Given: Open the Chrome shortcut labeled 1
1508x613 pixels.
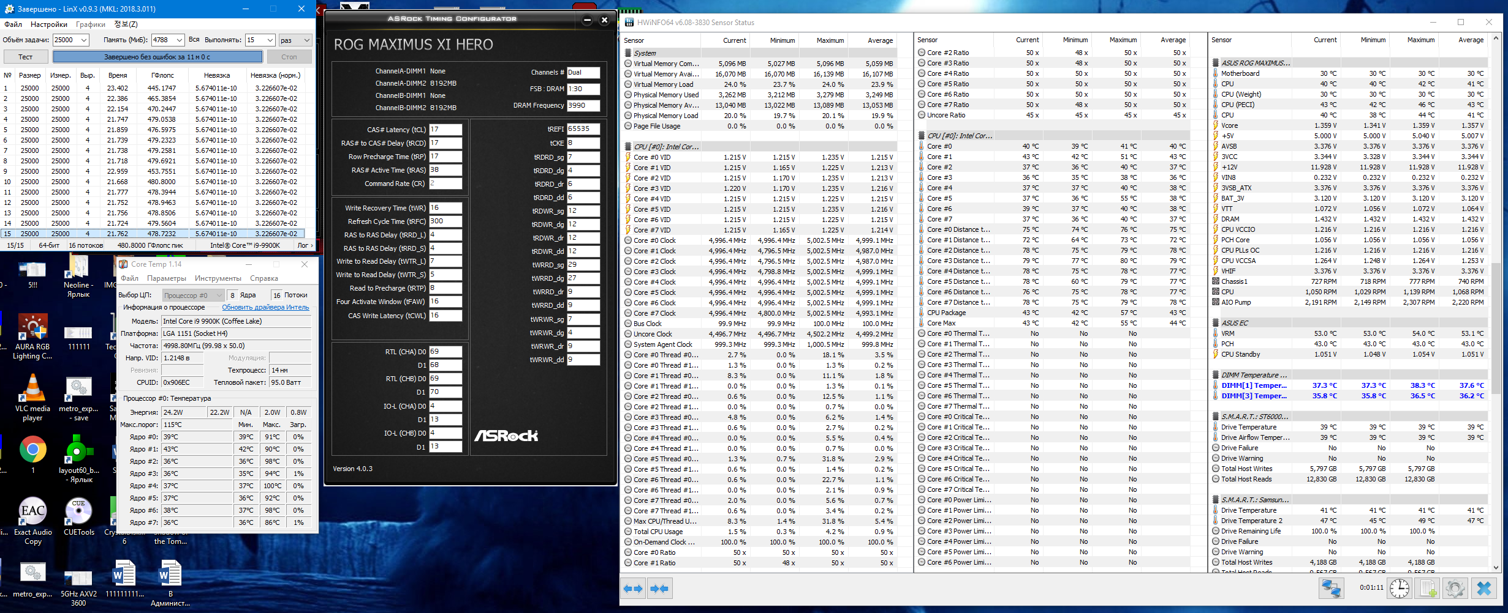Looking at the screenshot, I should tap(32, 455).
